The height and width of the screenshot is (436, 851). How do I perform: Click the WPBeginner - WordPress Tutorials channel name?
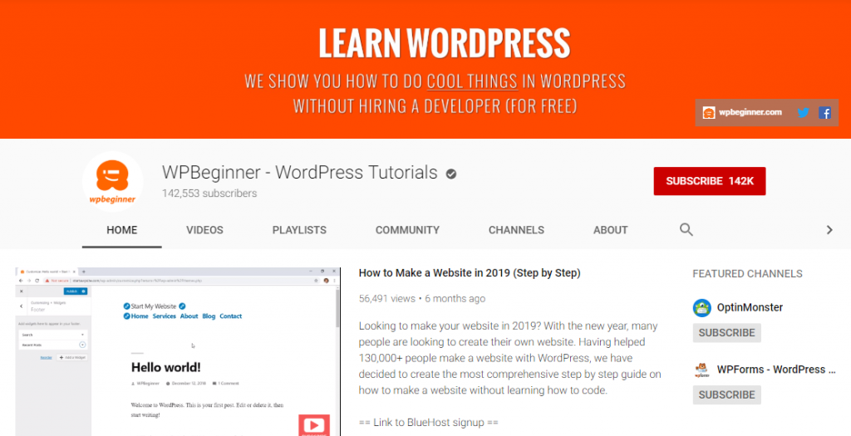tap(299, 173)
